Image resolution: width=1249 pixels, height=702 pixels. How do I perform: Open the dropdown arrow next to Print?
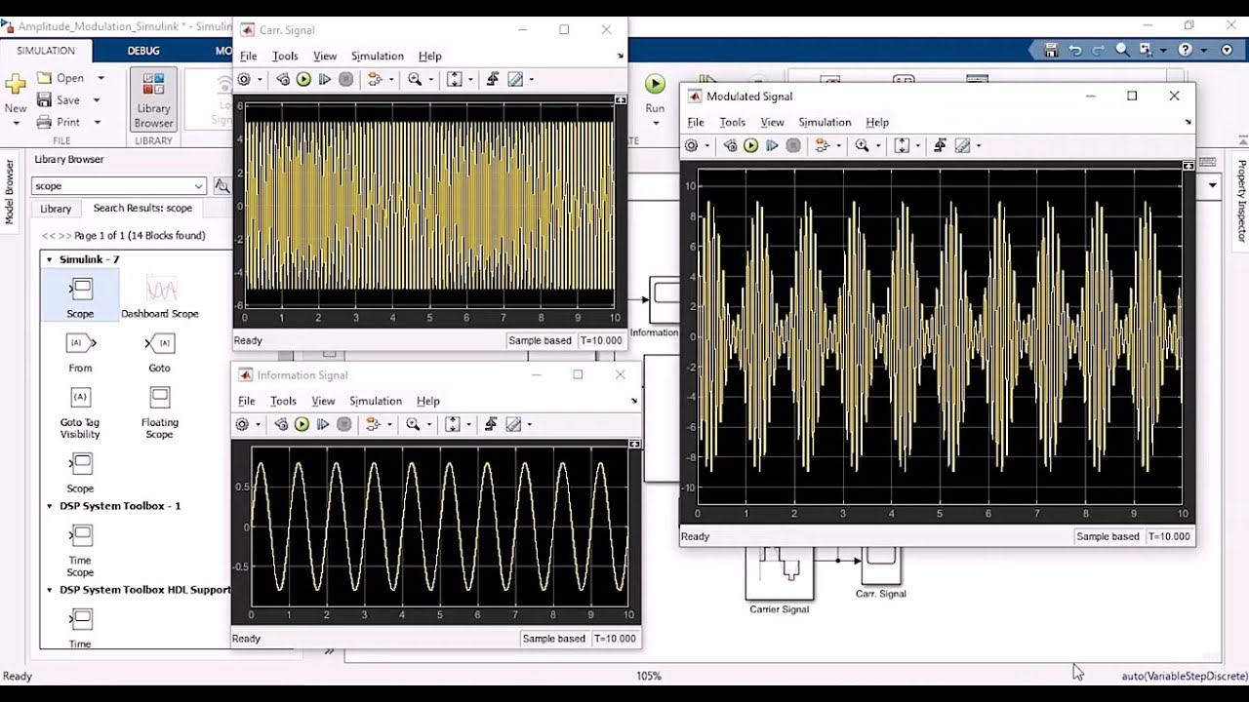(x=97, y=123)
